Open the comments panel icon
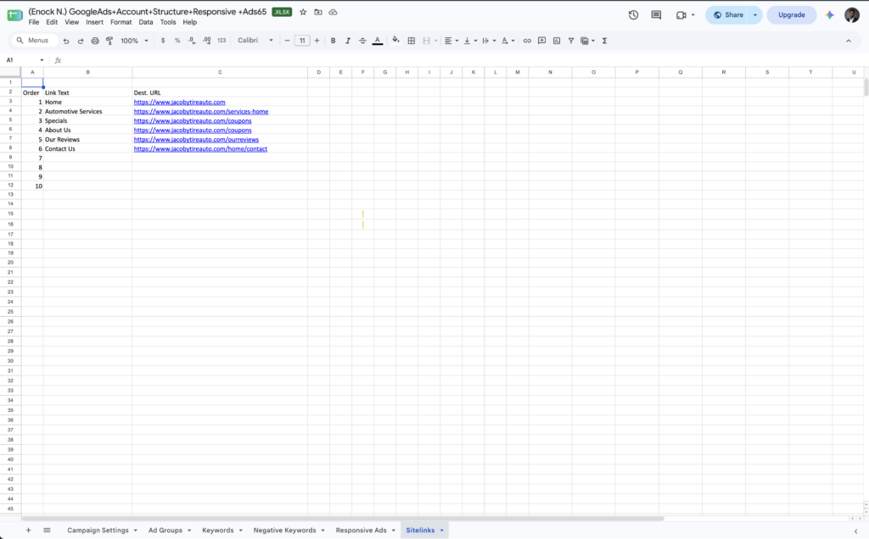The image size is (869, 539). pyautogui.click(x=656, y=15)
